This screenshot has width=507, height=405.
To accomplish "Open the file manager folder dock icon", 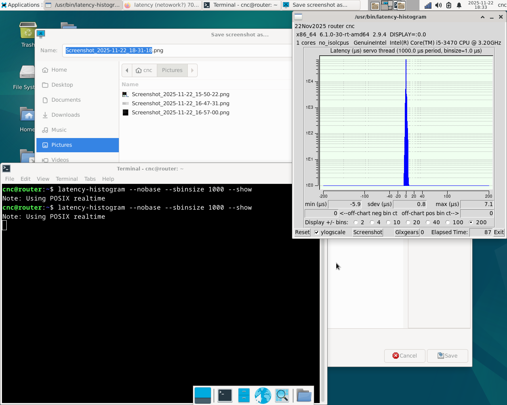I will coord(304,395).
